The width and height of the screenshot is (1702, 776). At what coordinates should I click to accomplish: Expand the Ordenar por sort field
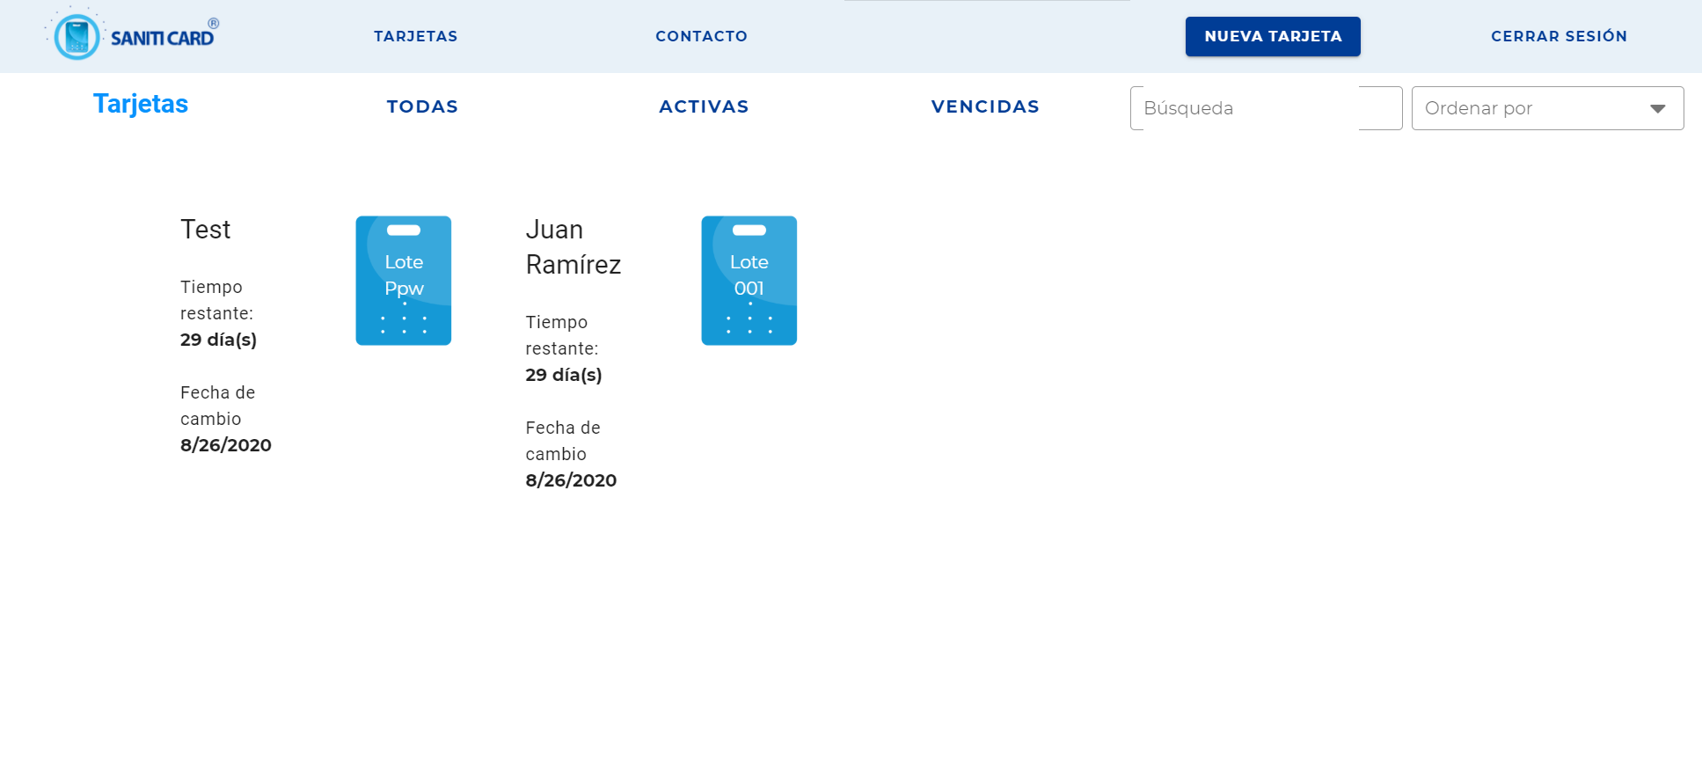1530,108
